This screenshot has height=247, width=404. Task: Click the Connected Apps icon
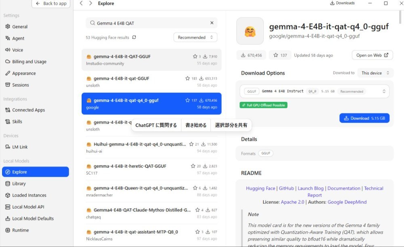(x=7, y=110)
